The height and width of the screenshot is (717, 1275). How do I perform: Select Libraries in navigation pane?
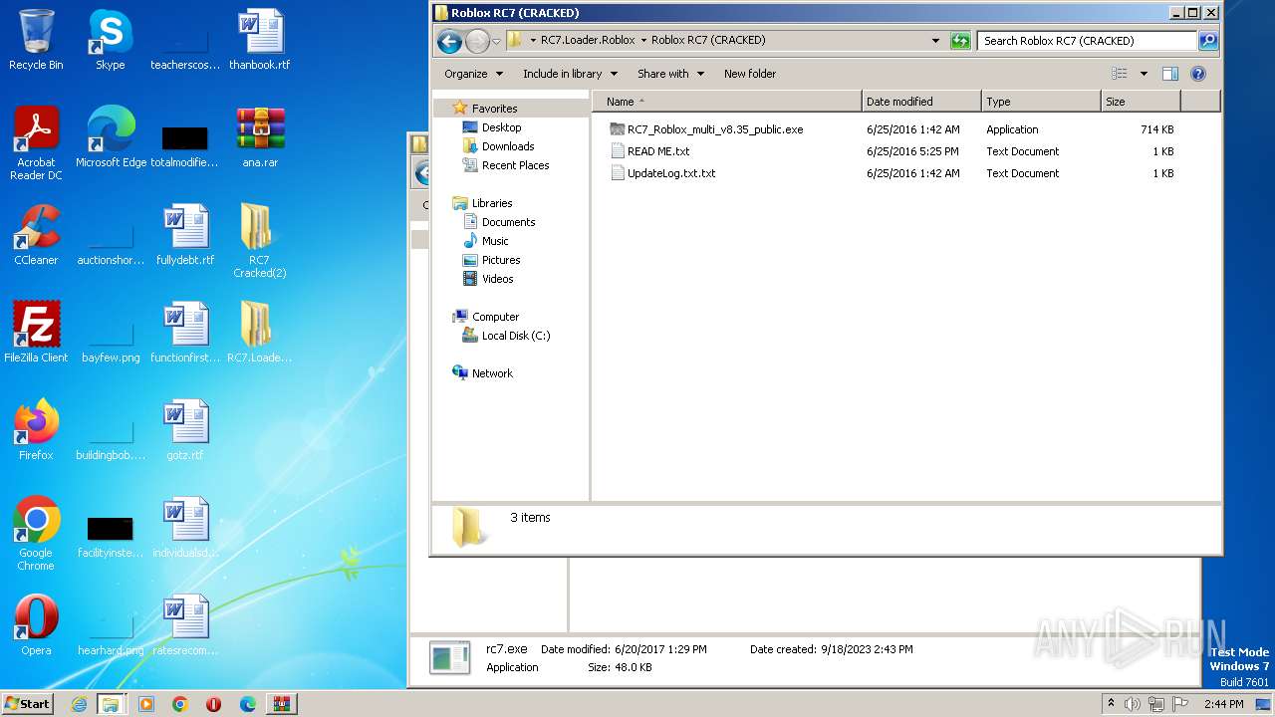pos(492,203)
